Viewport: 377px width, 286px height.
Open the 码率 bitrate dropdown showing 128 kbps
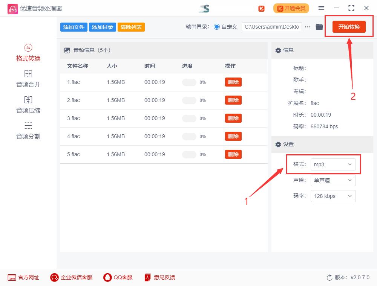point(333,196)
